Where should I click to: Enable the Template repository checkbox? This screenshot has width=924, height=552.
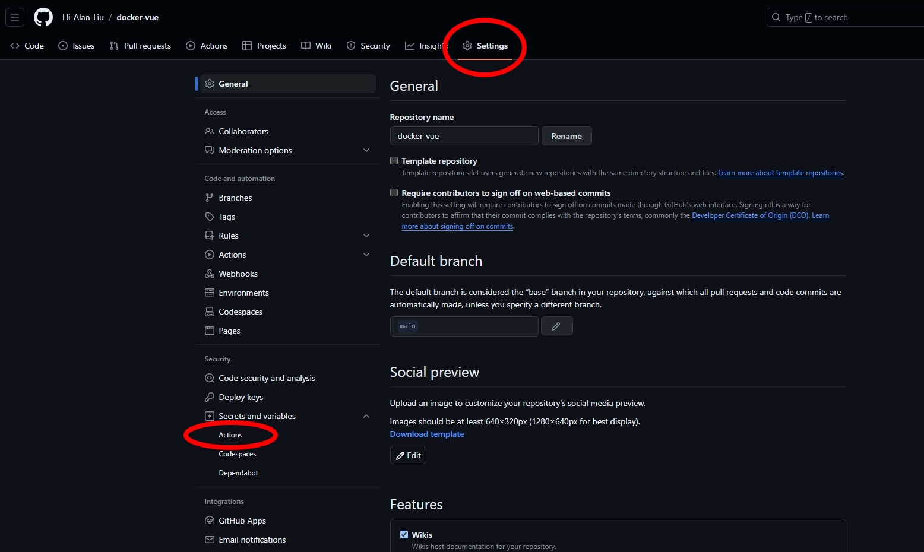pos(394,161)
